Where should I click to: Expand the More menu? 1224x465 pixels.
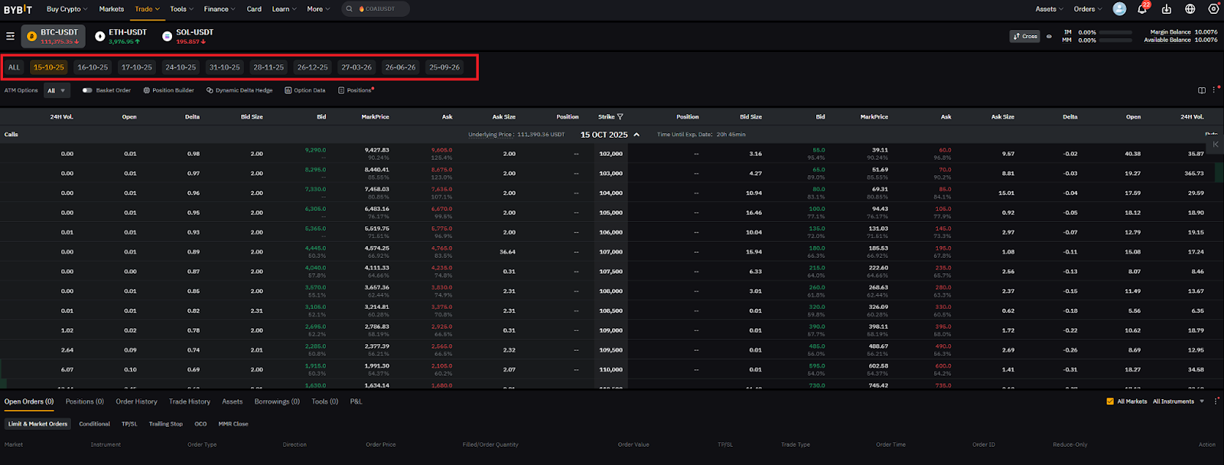[318, 9]
